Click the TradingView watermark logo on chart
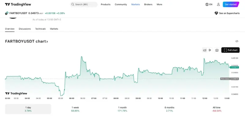This screenshot has width=245, height=116. click(x=16, y=93)
